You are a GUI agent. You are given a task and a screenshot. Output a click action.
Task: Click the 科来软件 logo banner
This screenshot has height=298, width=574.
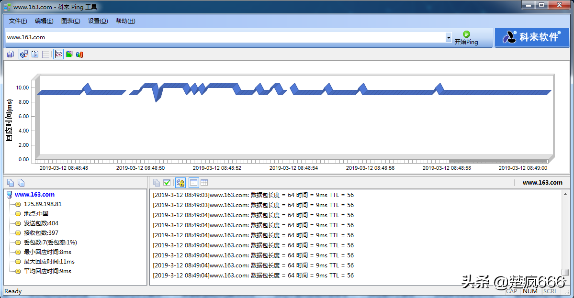coord(532,37)
